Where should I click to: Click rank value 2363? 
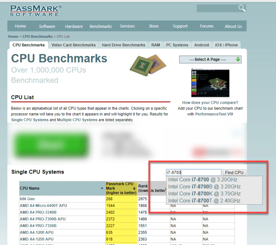(143, 239)
